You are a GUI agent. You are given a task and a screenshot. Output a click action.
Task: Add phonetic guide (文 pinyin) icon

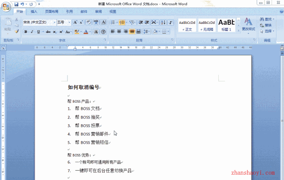[x=96, y=23]
